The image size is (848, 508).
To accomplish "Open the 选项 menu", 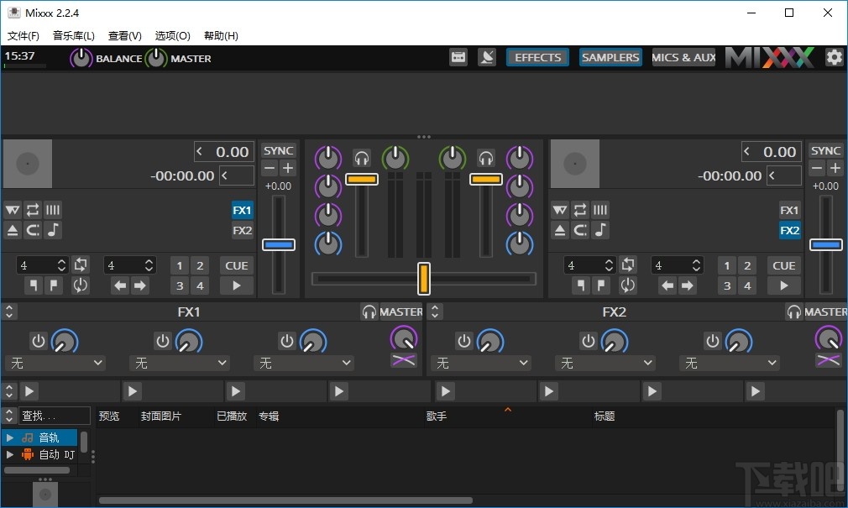I will click(x=172, y=35).
